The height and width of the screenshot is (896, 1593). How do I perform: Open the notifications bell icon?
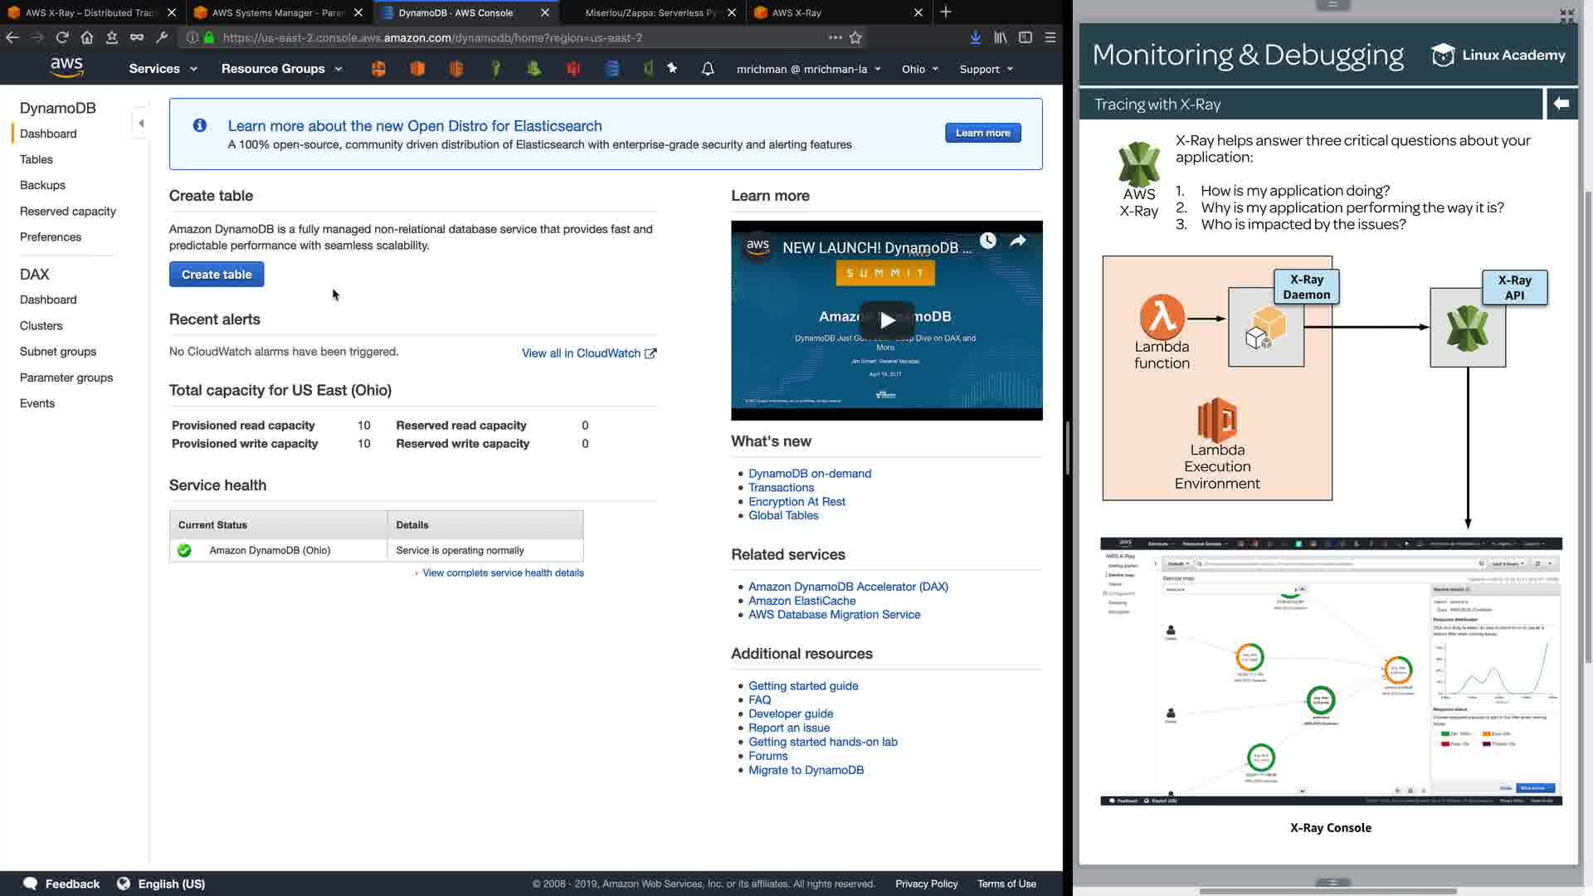pos(708,69)
